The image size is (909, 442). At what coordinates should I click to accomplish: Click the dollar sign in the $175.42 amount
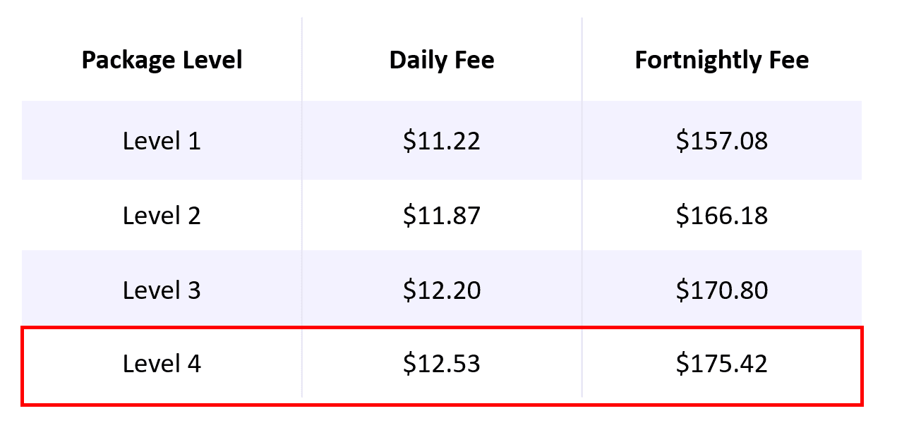(682, 364)
